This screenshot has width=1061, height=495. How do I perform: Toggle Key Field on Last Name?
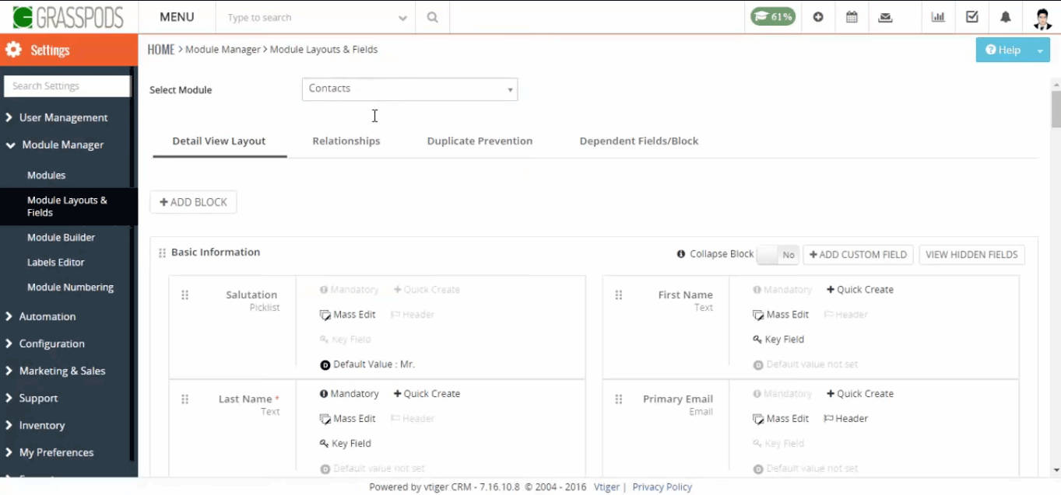(x=345, y=443)
